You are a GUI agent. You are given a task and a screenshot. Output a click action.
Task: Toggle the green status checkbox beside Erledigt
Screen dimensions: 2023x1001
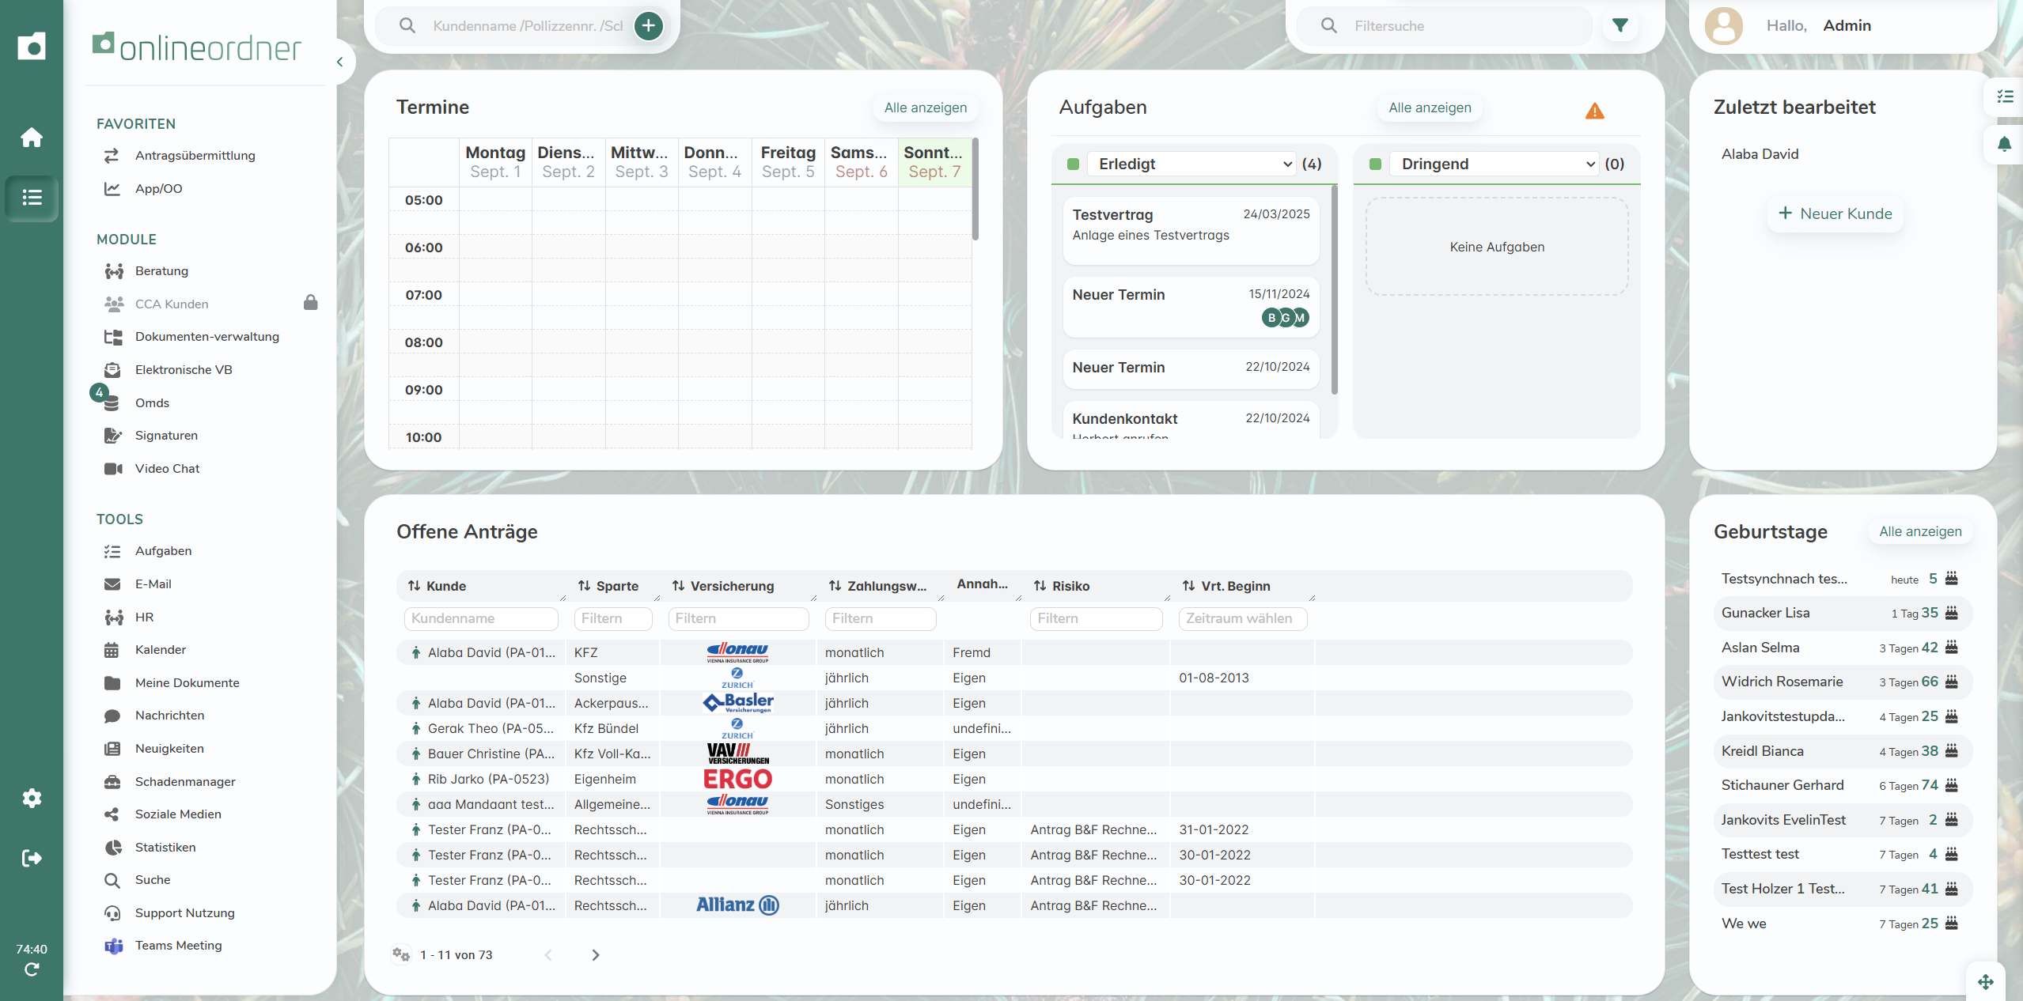coord(1074,164)
